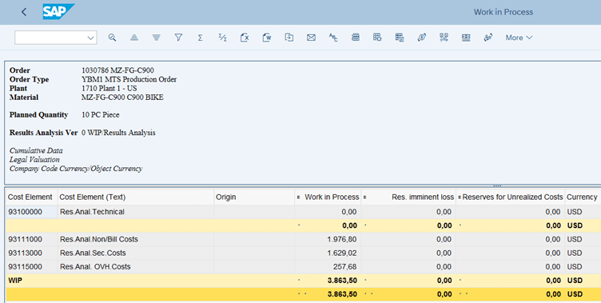The image size is (601, 303).
Task: Click the grand total 3.863,50 in bottom row
Action: pos(342,294)
